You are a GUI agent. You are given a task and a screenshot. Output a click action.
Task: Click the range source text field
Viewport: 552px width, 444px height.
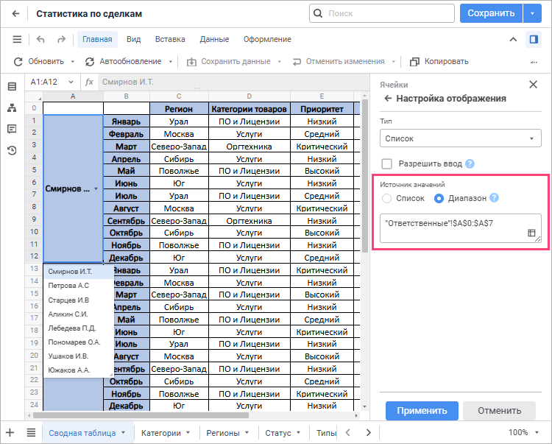pyautogui.click(x=461, y=228)
